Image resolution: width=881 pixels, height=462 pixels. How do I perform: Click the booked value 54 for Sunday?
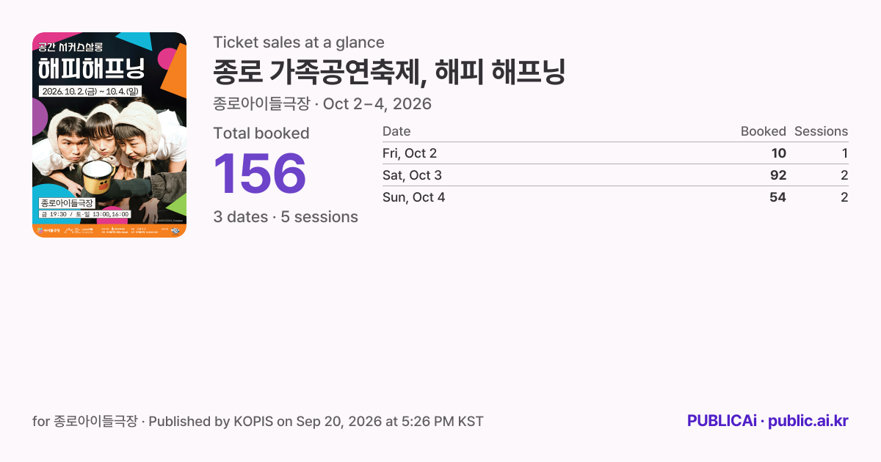click(x=777, y=197)
